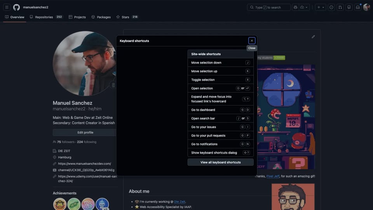Image resolution: width=373 pixels, height=210 pixels.
Task: Switch to the Stars tab
Action: point(127,17)
